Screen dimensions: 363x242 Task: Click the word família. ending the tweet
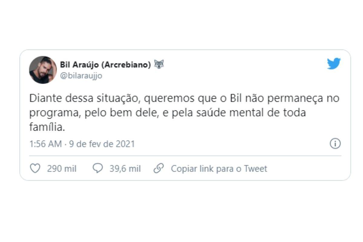pos(47,127)
